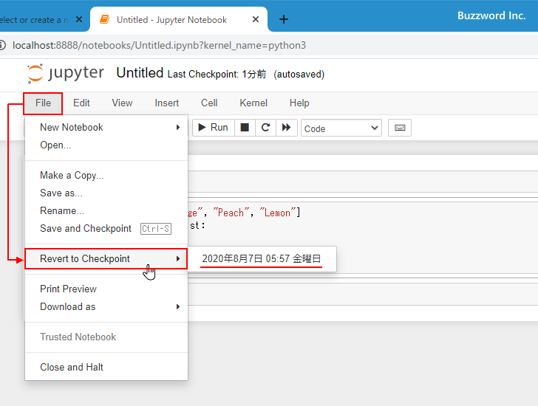Open the command palette keyboard icon
Screen dimensions: 538x406
(400, 128)
